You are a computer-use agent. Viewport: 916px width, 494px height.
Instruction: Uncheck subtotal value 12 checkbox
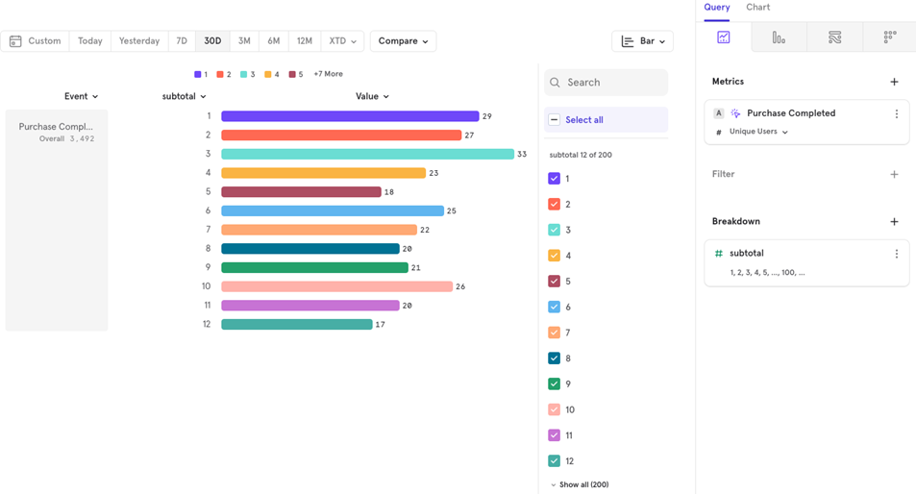click(x=554, y=461)
